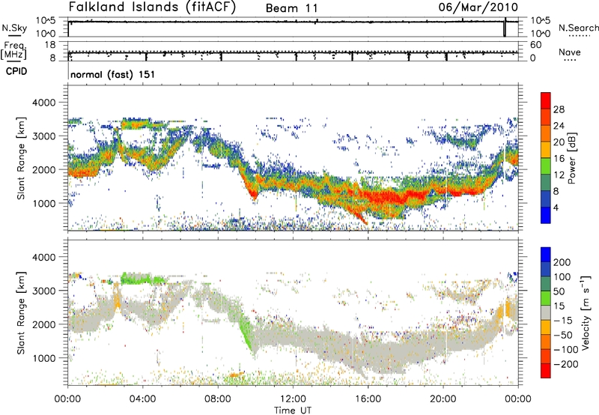Select the "4" tick on power color bar
599x415 pixels.
coord(556,207)
